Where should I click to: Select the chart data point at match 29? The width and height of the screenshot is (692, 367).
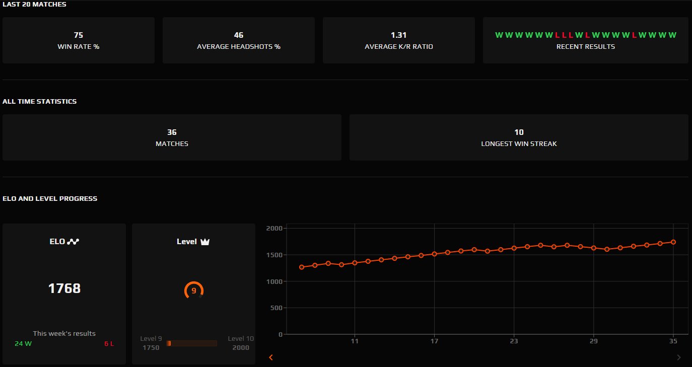click(x=594, y=248)
